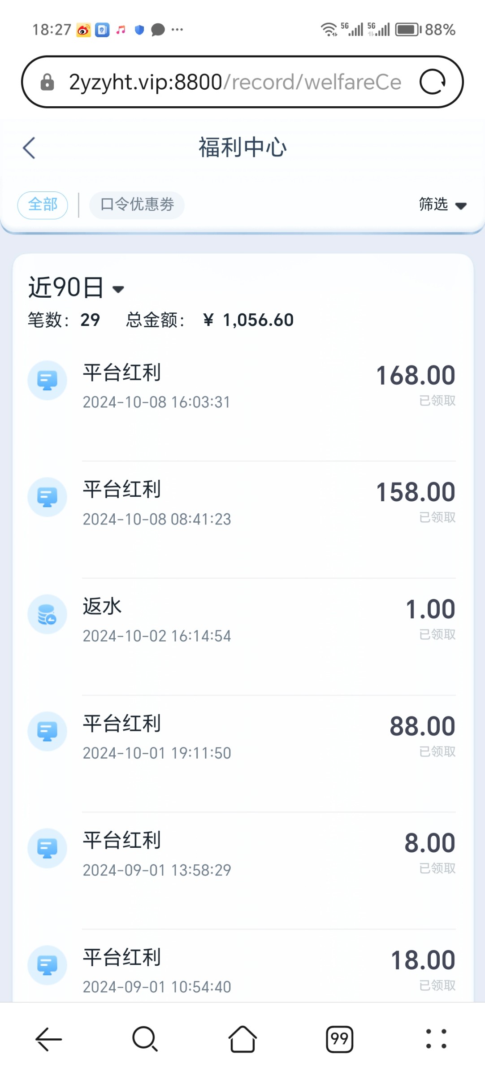Viewport: 485px width, 1076px height.
Task: Open the 筛选 filter dropdown
Action: tap(442, 205)
